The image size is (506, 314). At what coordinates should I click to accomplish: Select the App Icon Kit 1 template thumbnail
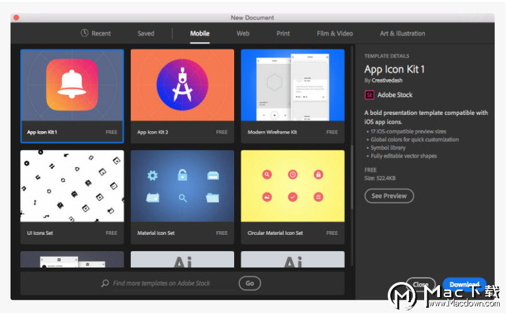point(72,85)
